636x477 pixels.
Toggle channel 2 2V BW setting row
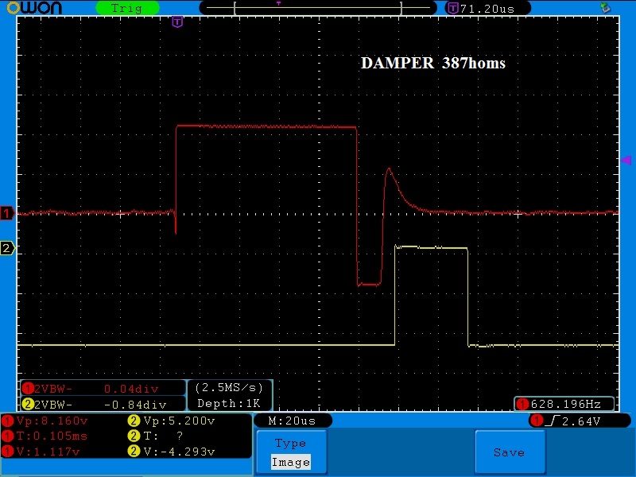coord(103,404)
